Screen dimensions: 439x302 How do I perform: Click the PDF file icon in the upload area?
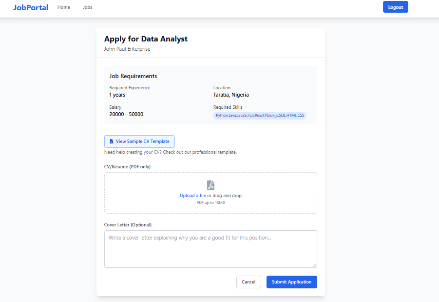[210, 185]
